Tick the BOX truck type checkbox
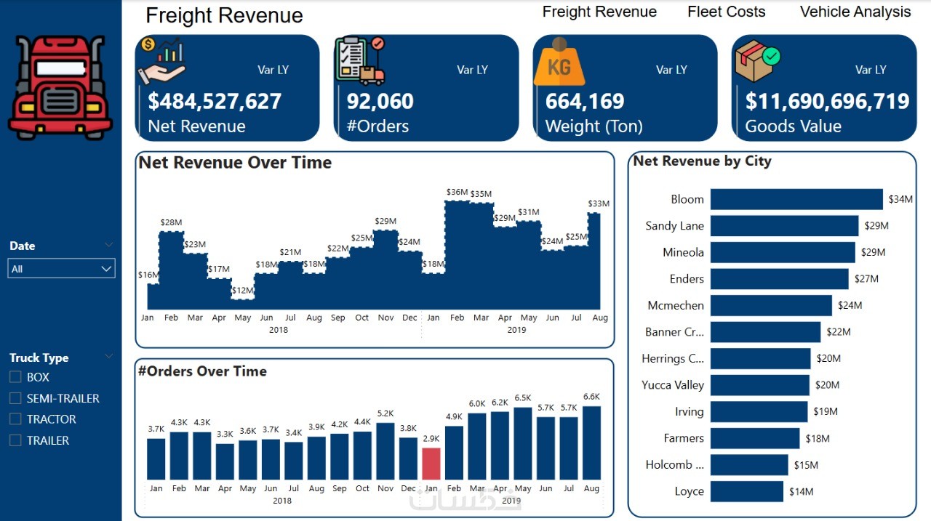Viewport: 931px width, 521px height. coord(15,377)
